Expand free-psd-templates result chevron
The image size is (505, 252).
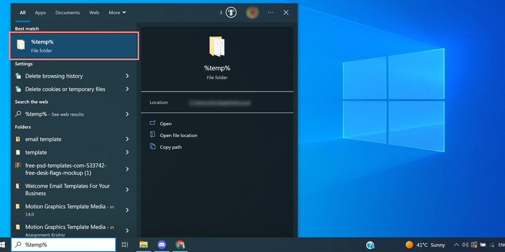coord(127,169)
